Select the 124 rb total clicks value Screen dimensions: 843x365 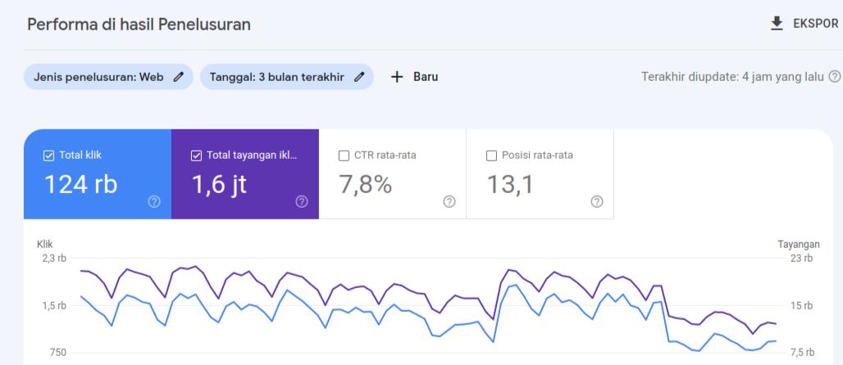80,185
